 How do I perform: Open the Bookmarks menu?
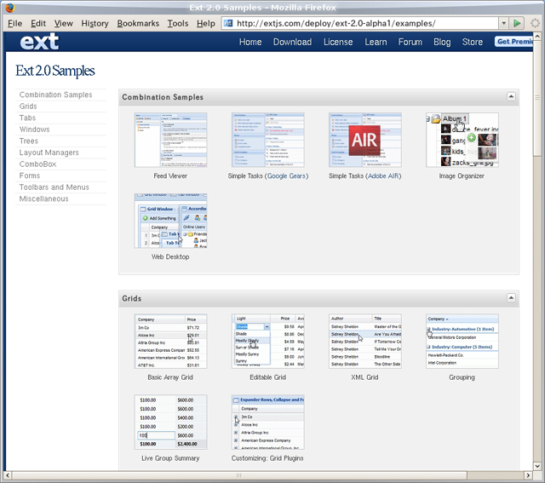tap(138, 23)
